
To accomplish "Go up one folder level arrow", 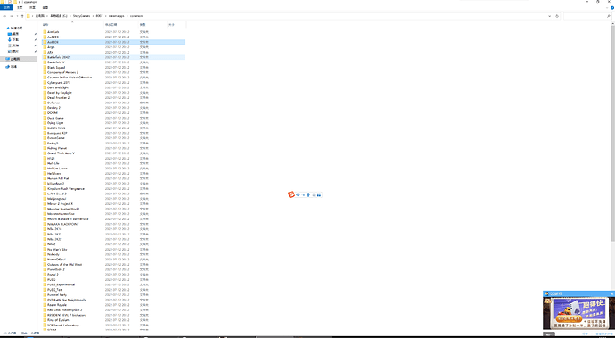I will 22,16.
